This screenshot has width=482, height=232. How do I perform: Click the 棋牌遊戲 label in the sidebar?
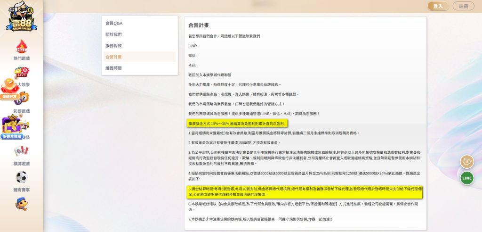tap(22, 164)
